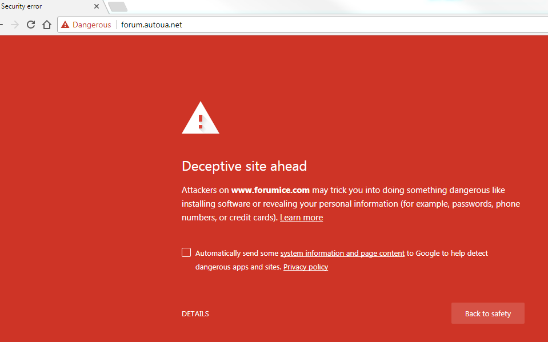Click the www.forumice.com bold text
548x342 pixels.
click(x=270, y=190)
